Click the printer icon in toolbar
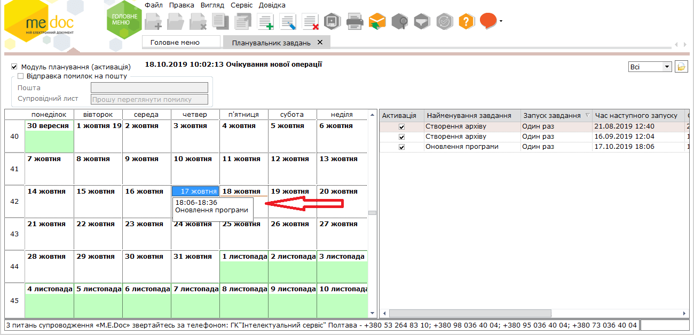The height and width of the screenshot is (335, 694). tap(355, 21)
